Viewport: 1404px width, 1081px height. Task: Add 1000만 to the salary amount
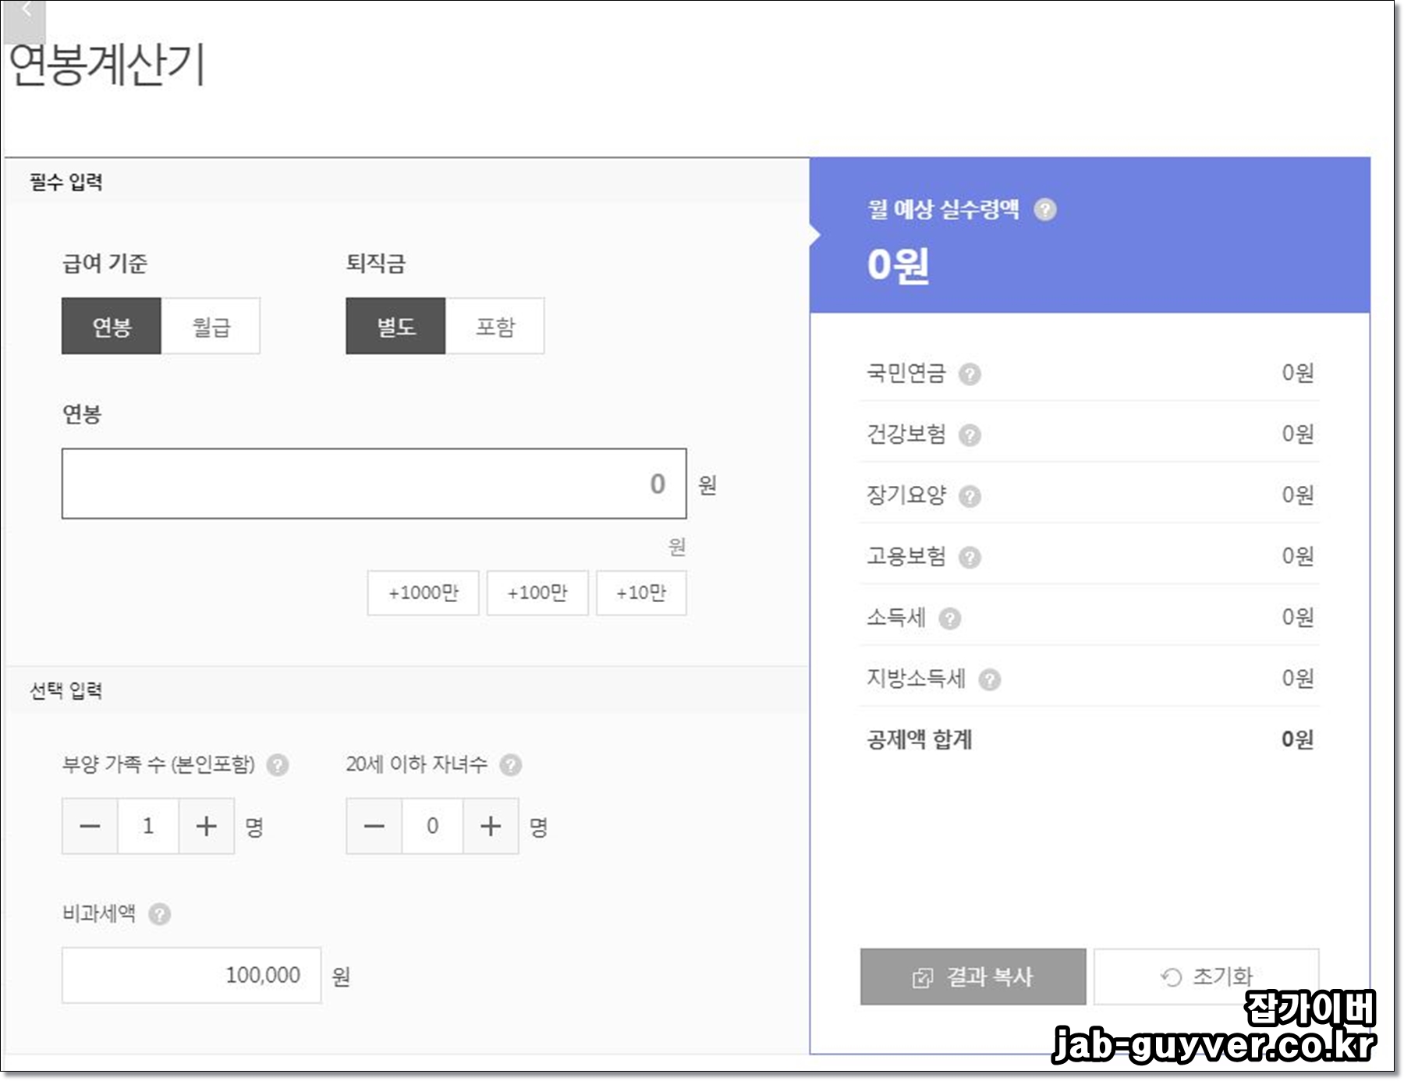(x=422, y=593)
